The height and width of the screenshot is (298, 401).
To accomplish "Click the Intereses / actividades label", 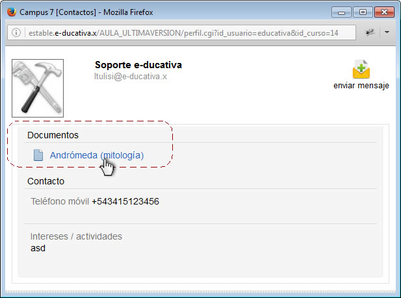I will pos(76,236).
